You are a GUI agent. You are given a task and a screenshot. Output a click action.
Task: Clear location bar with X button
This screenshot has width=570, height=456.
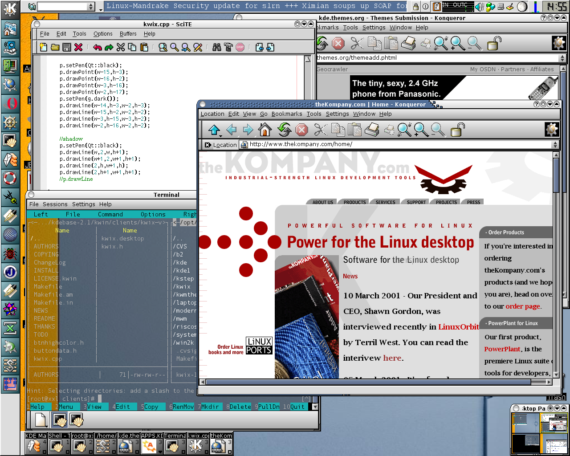[x=208, y=145]
